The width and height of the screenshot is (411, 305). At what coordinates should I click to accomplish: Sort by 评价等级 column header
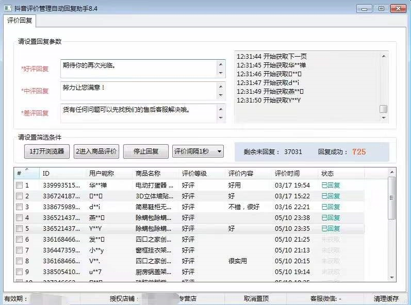[202, 173]
